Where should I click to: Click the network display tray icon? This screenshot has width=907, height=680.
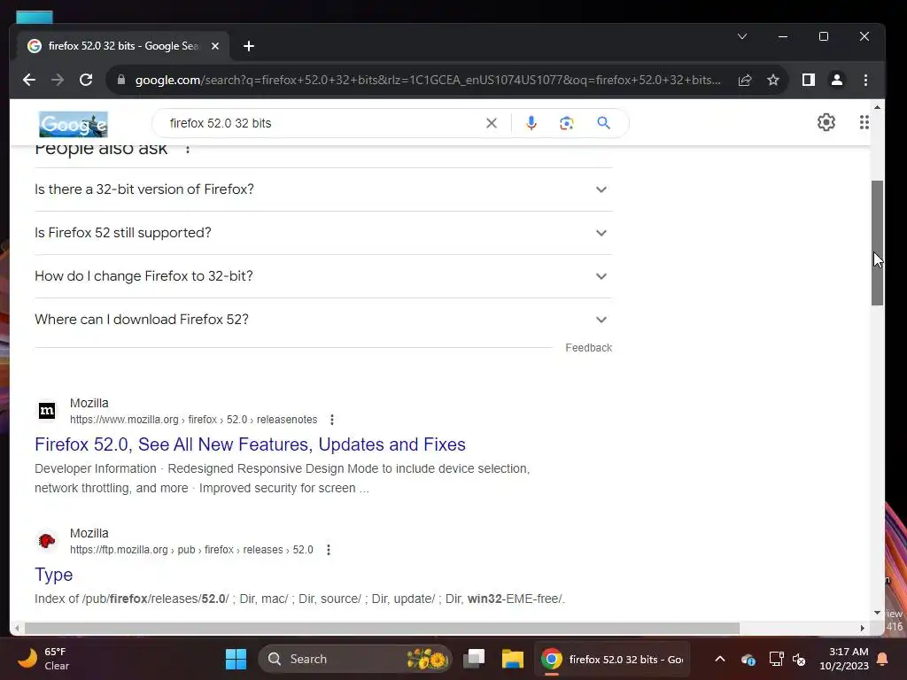point(776,659)
